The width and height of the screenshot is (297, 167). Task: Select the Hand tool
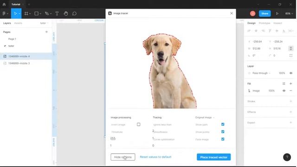pyautogui.click(x=66, y=13)
